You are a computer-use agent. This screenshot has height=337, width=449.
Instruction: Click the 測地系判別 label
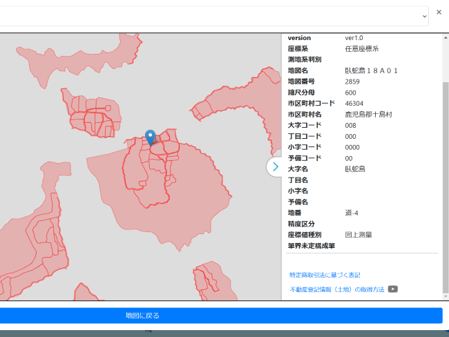pyautogui.click(x=305, y=59)
